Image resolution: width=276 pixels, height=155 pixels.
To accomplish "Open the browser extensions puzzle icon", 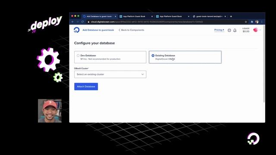I will coord(252,22).
